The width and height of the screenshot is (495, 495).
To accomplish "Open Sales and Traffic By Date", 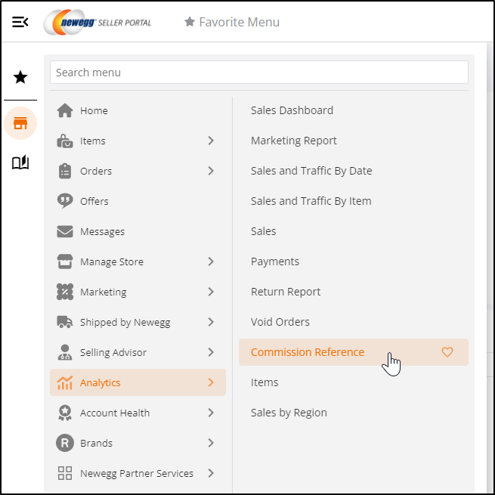I will 311,171.
